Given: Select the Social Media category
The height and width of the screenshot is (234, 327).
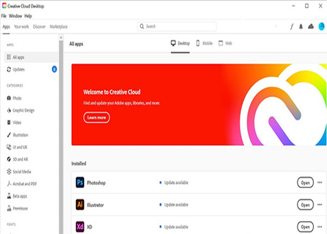Looking at the screenshot, I should tap(19, 172).
